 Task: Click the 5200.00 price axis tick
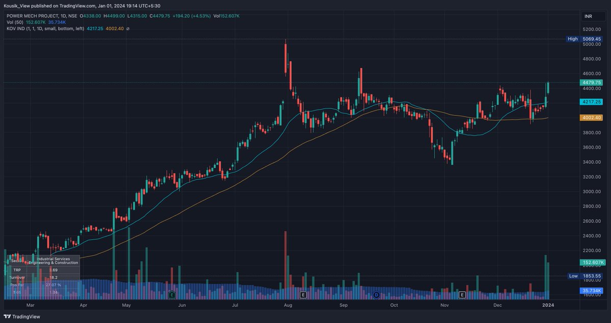[x=593, y=30]
